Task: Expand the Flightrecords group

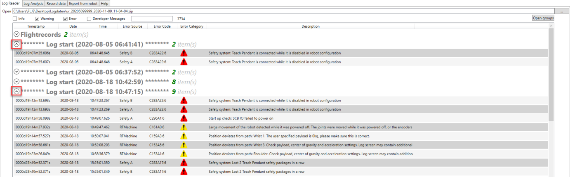Action: pos(16,34)
